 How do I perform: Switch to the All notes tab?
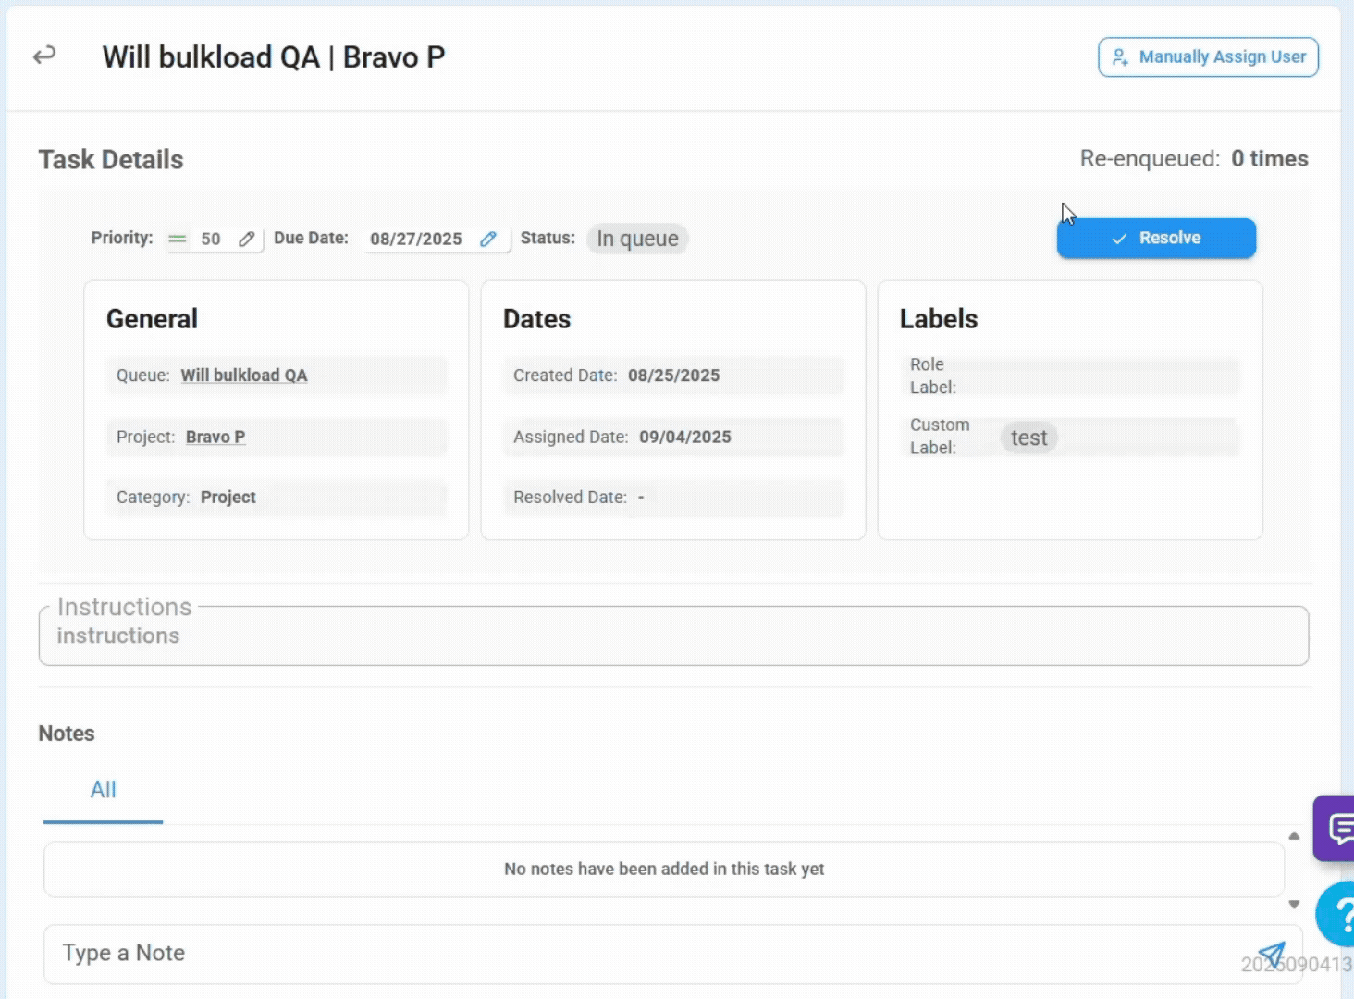click(103, 790)
